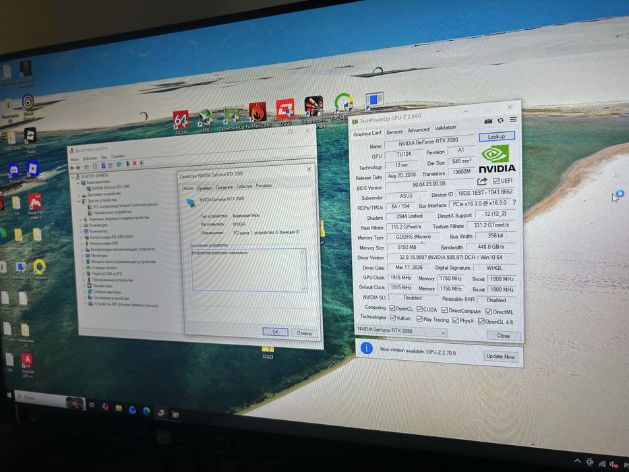The image size is (629, 472).
Task: Switch to the Advanced tab in GPU-Z
Action: [x=418, y=130]
